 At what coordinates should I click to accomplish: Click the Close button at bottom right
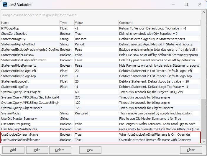point(191,150)
